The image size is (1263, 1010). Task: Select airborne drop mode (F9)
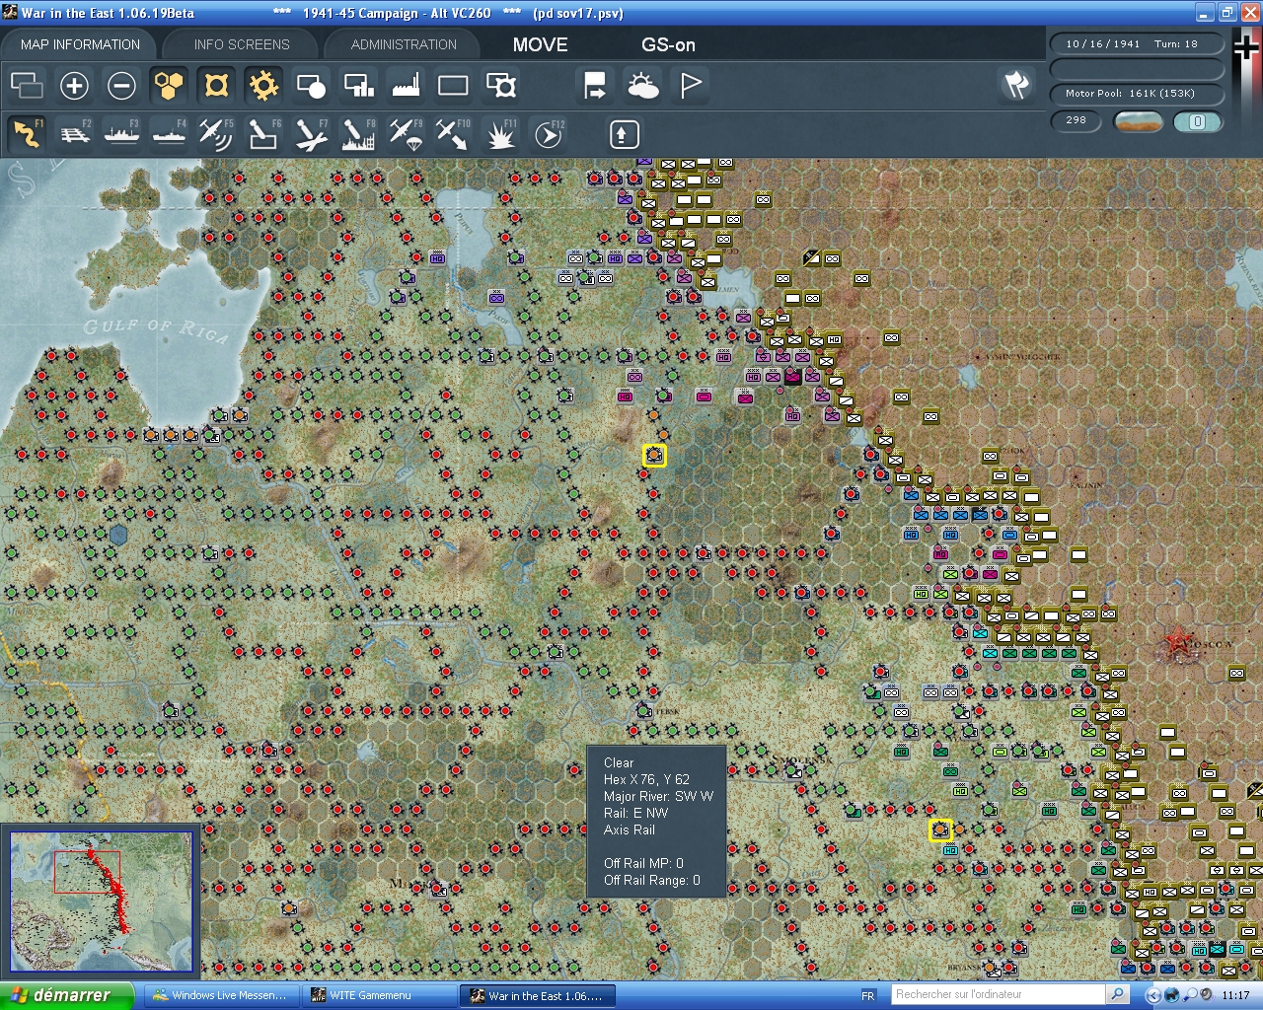(406, 133)
